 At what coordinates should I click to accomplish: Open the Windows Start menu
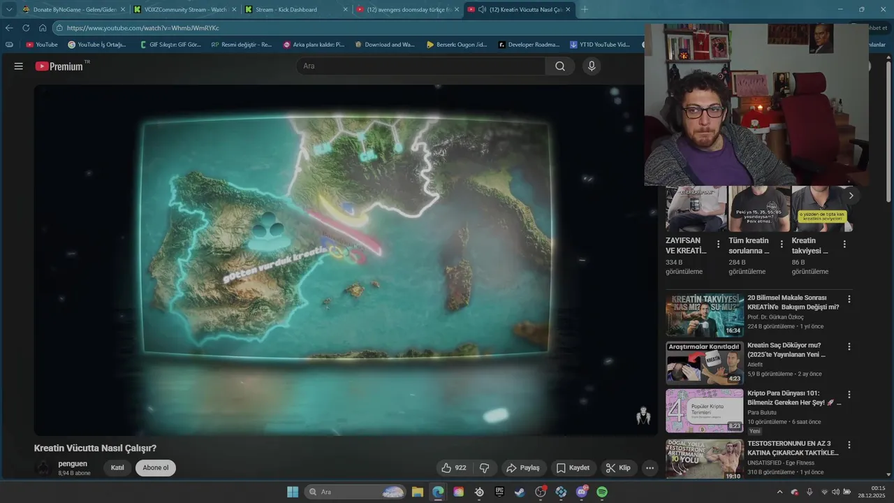(293, 492)
